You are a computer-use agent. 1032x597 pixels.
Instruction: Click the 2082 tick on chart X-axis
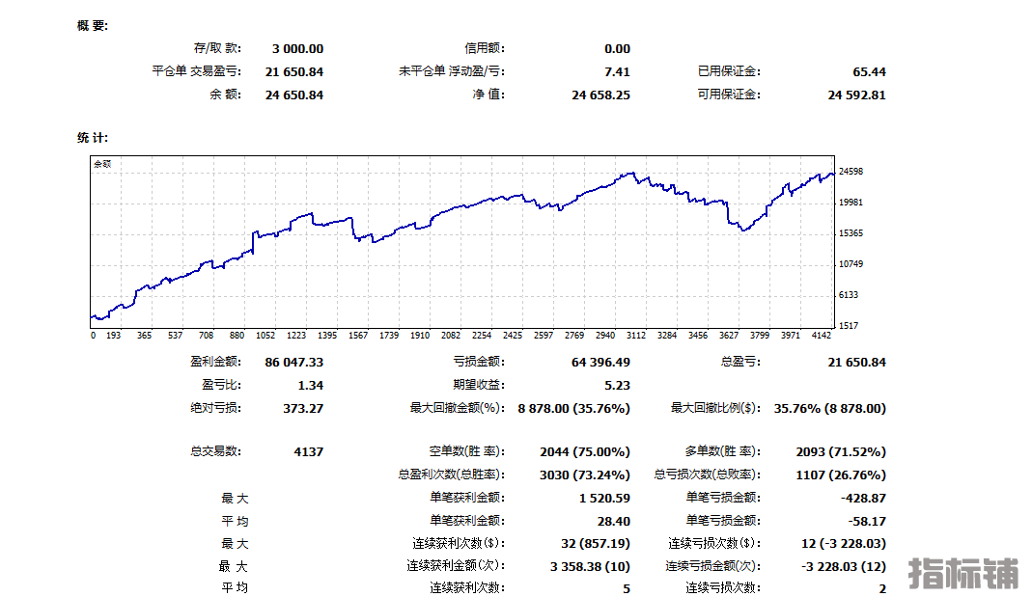450,336
